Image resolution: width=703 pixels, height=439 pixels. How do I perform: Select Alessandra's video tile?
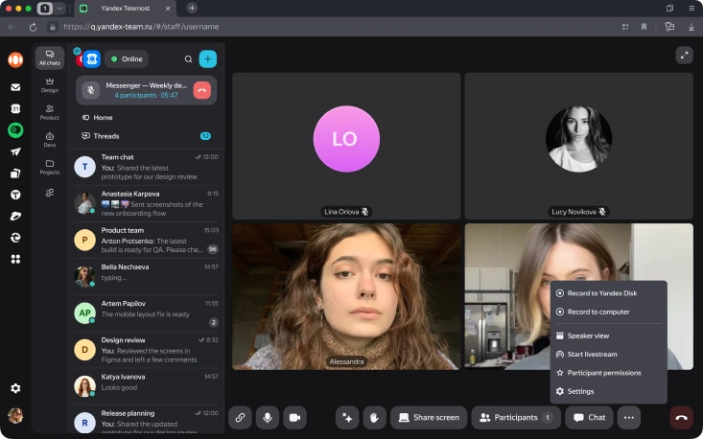click(x=346, y=296)
